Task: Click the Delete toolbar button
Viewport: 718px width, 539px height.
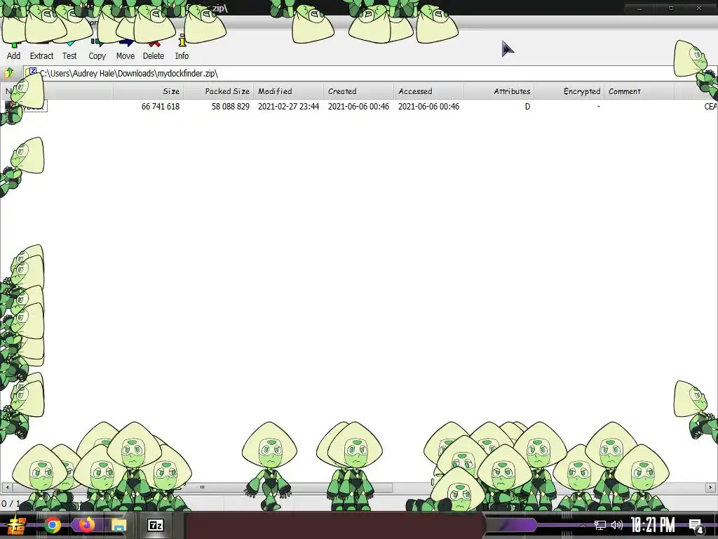Action: click(154, 51)
